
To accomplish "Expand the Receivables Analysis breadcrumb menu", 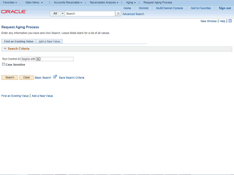I will point(104,3).
